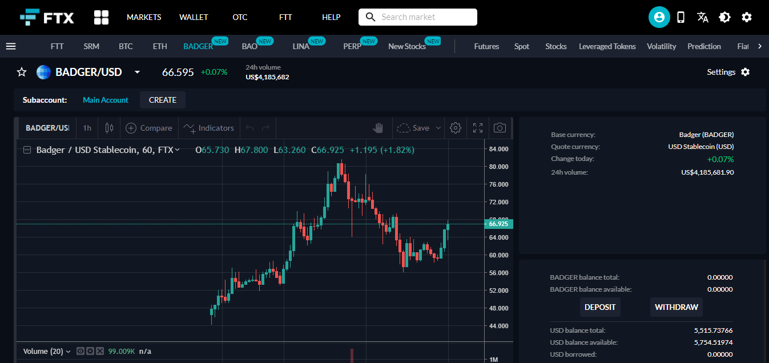The height and width of the screenshot is (363, 769).
Task: Toggle dark/light theme brightness icon
Action: [x=724, y=17]
